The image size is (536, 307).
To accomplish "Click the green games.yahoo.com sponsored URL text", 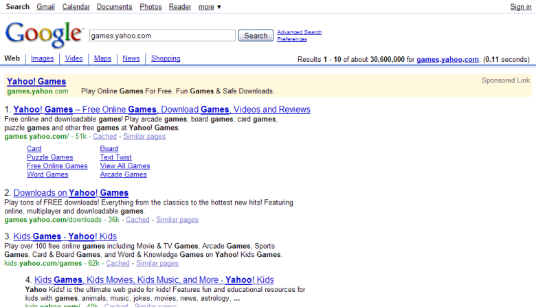I will coord(38,91).
